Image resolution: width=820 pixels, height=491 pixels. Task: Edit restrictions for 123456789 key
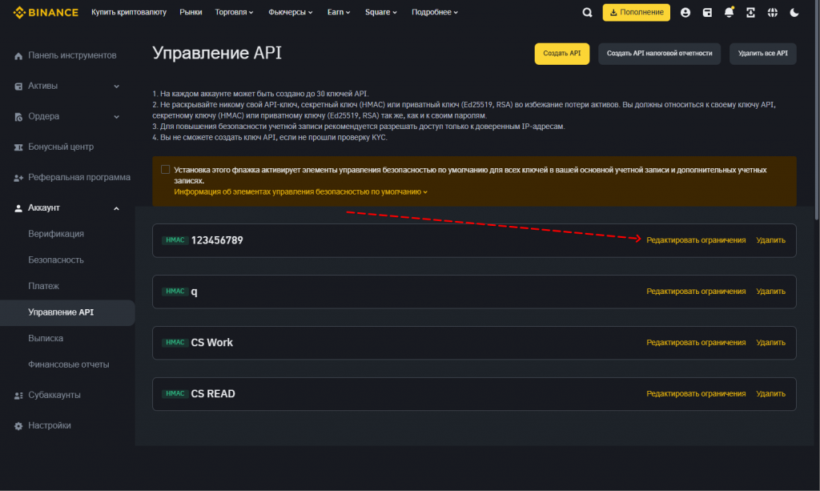[x=696, y=240]
